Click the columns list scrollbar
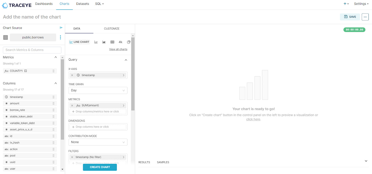372x174 pixels. [62, 99]
